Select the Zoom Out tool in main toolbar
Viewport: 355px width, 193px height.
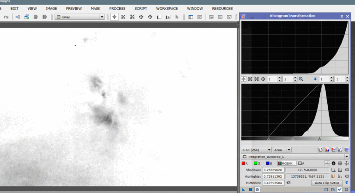pos(132,17)
